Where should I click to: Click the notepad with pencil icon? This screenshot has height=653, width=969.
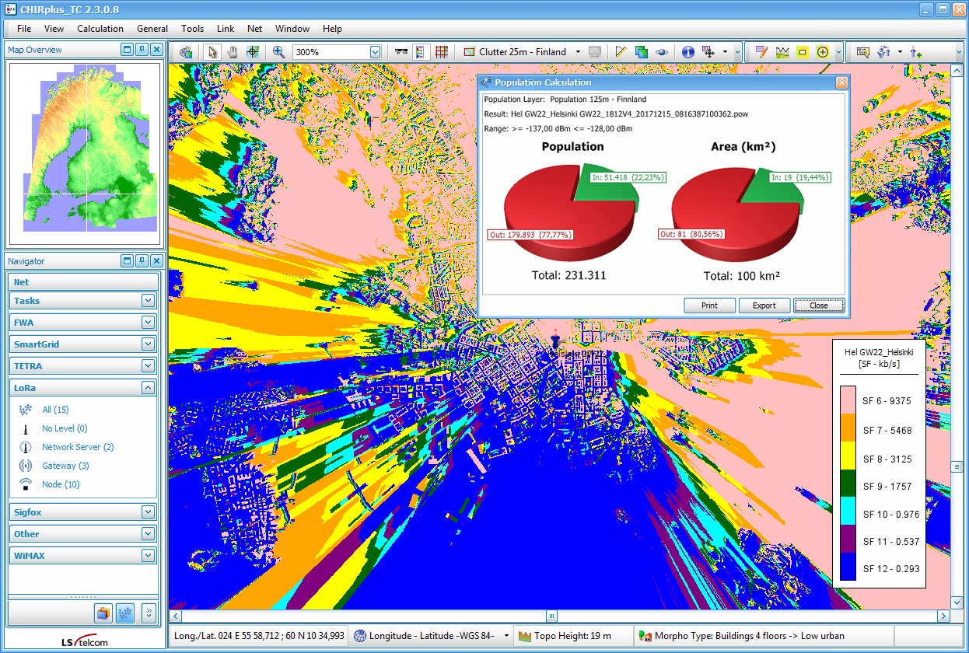[x=762, y=51]
